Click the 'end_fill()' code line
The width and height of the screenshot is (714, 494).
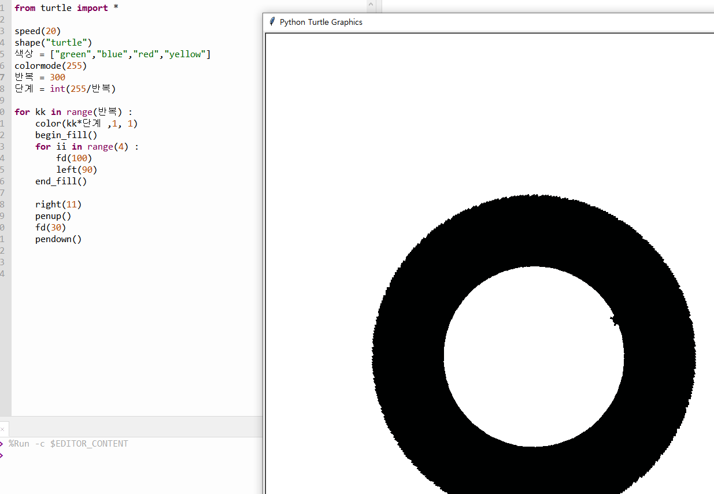(61, 181)
